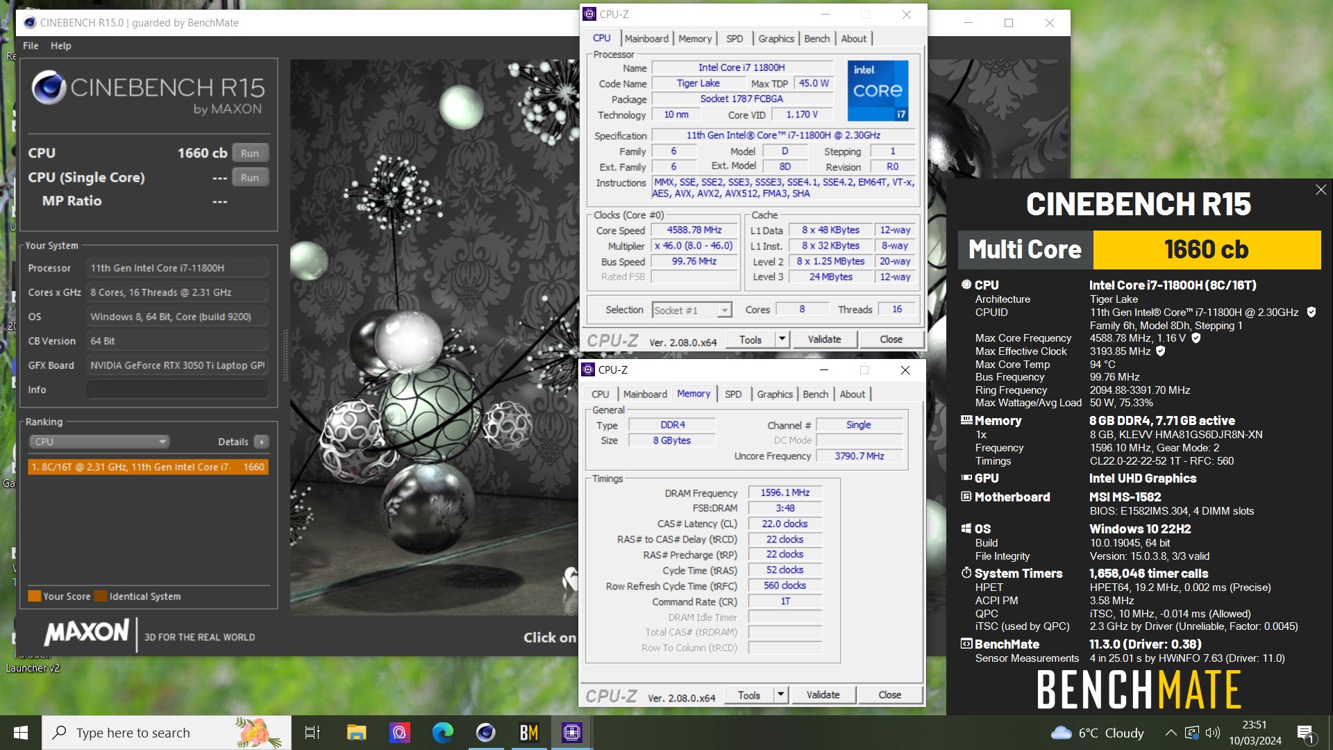Screen dimensions: 1333x750
Task: Click the System Timers clock icon in BenchMate
Action: point(966,573)
